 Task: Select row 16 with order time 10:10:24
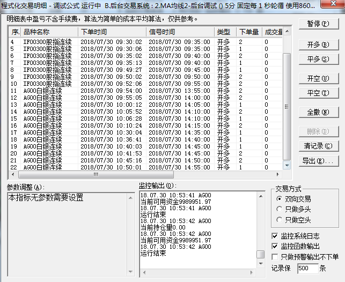pos(145,125)
